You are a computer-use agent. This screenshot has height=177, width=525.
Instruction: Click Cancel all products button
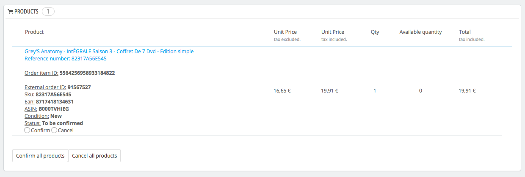click(94, 155)
